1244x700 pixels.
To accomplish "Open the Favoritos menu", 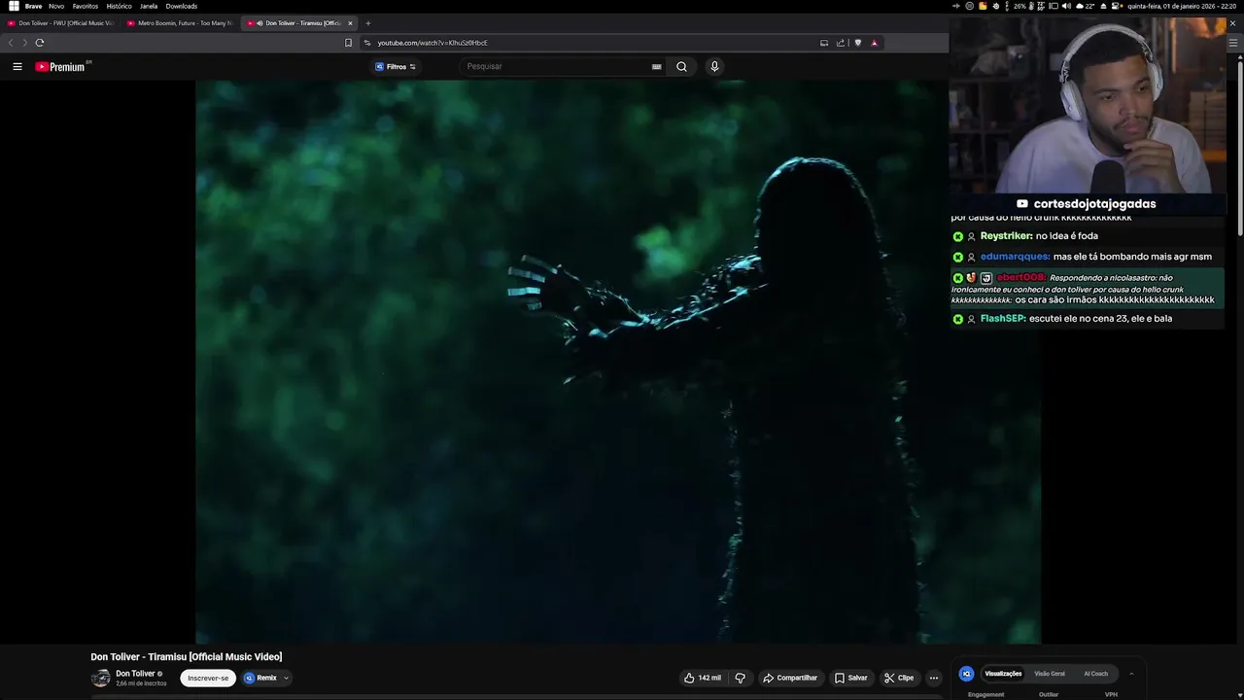I will click(86, 6).
